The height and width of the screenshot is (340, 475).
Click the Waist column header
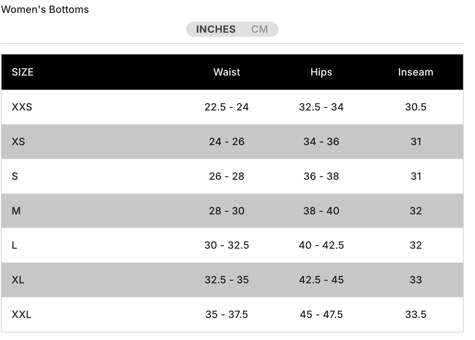click(226, 72)
